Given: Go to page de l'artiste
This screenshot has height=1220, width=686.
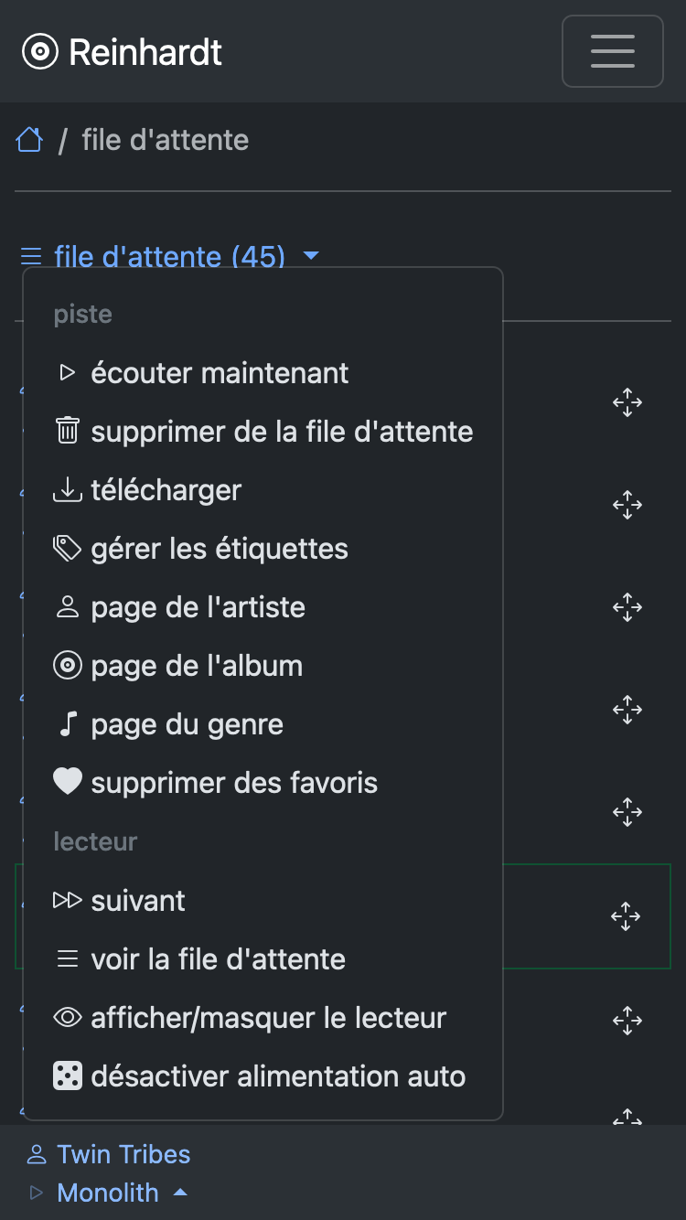Looking at the screenshot, I should pos(198,607).
